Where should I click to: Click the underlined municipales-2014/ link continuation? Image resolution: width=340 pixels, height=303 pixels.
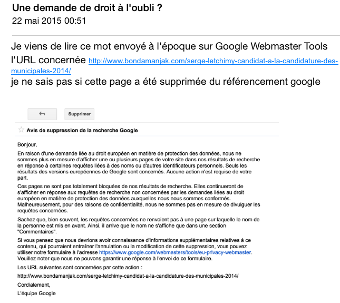click(41, 71)
